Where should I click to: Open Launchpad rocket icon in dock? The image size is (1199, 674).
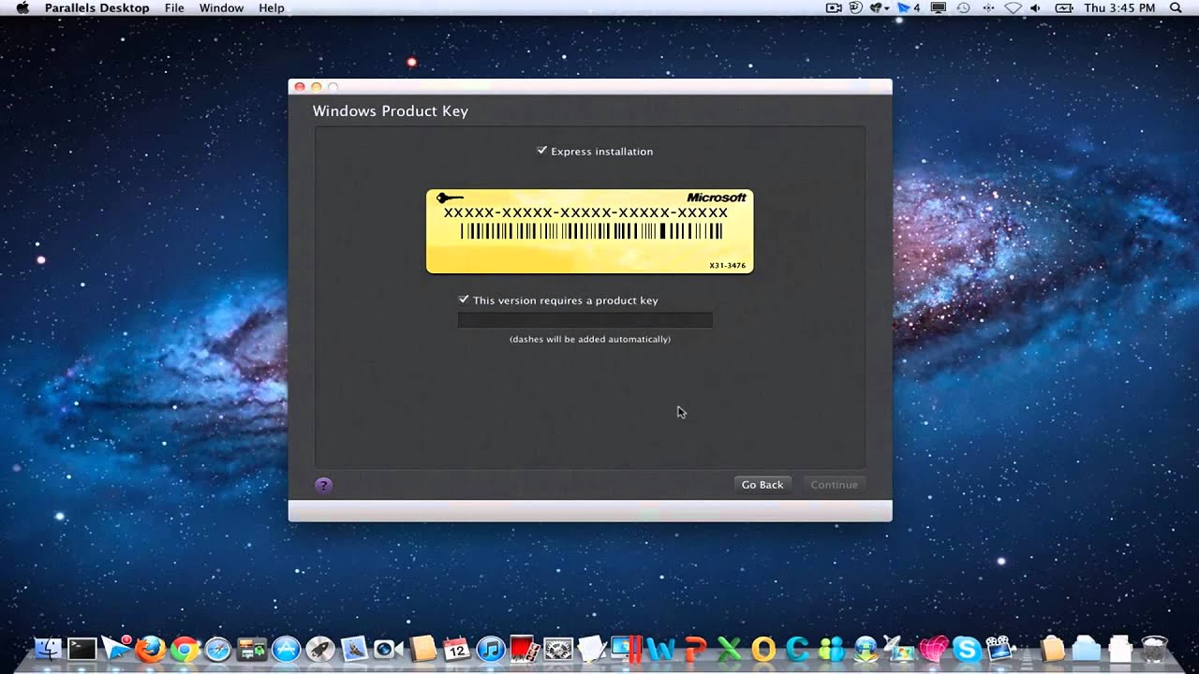[x=320, y=648]
